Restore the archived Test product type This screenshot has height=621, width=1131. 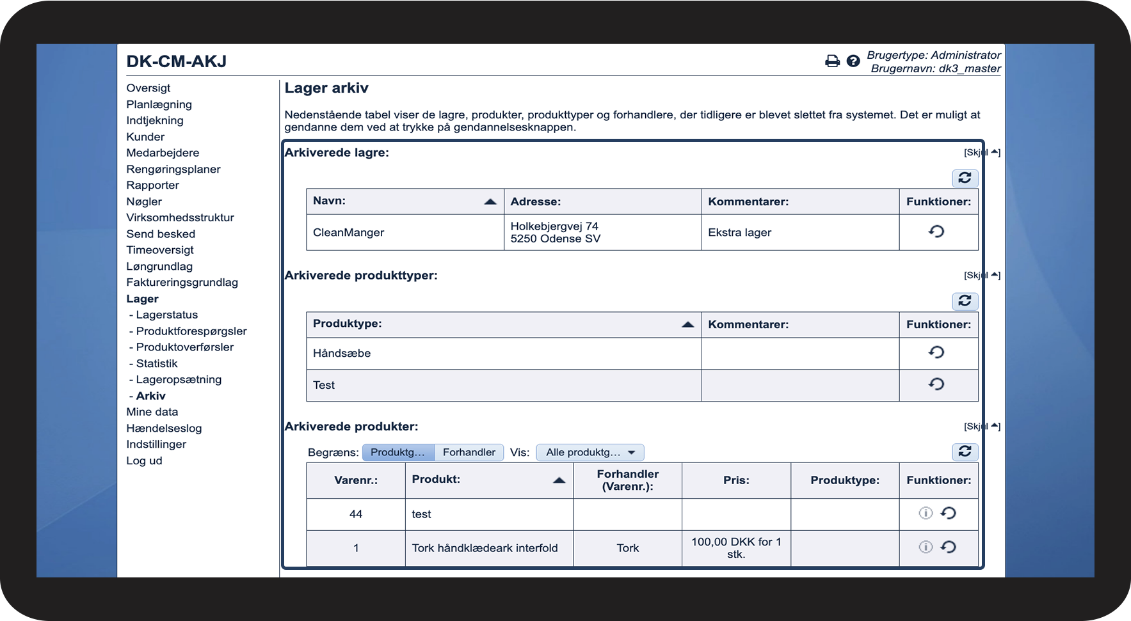[936, 384]
